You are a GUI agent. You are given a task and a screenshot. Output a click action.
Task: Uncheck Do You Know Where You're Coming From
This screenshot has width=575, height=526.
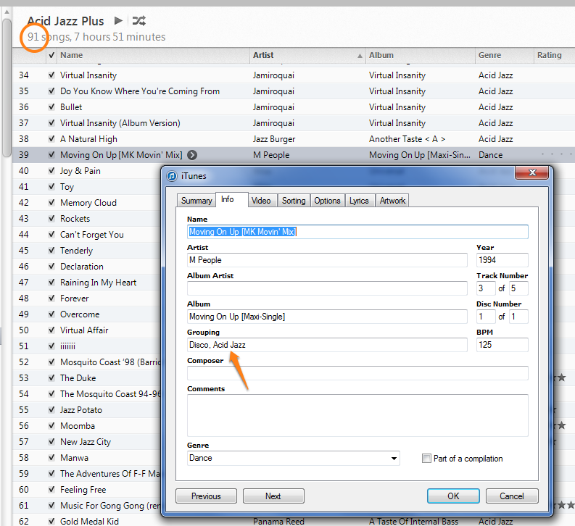pos(51,91)
